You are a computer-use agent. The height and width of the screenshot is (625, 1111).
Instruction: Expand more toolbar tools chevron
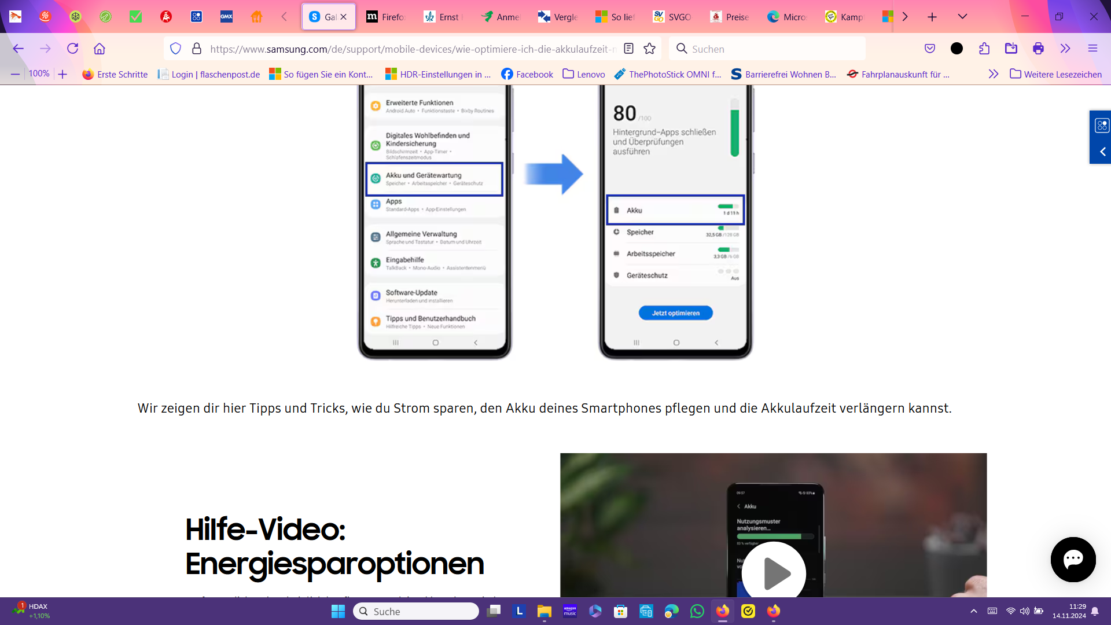click(1065, 49)
